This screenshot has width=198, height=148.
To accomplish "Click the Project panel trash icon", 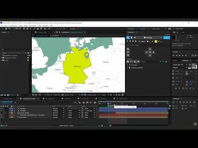I will click(18, 95).
